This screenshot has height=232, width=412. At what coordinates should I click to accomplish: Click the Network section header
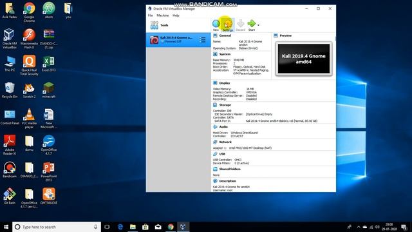(225, 142)
